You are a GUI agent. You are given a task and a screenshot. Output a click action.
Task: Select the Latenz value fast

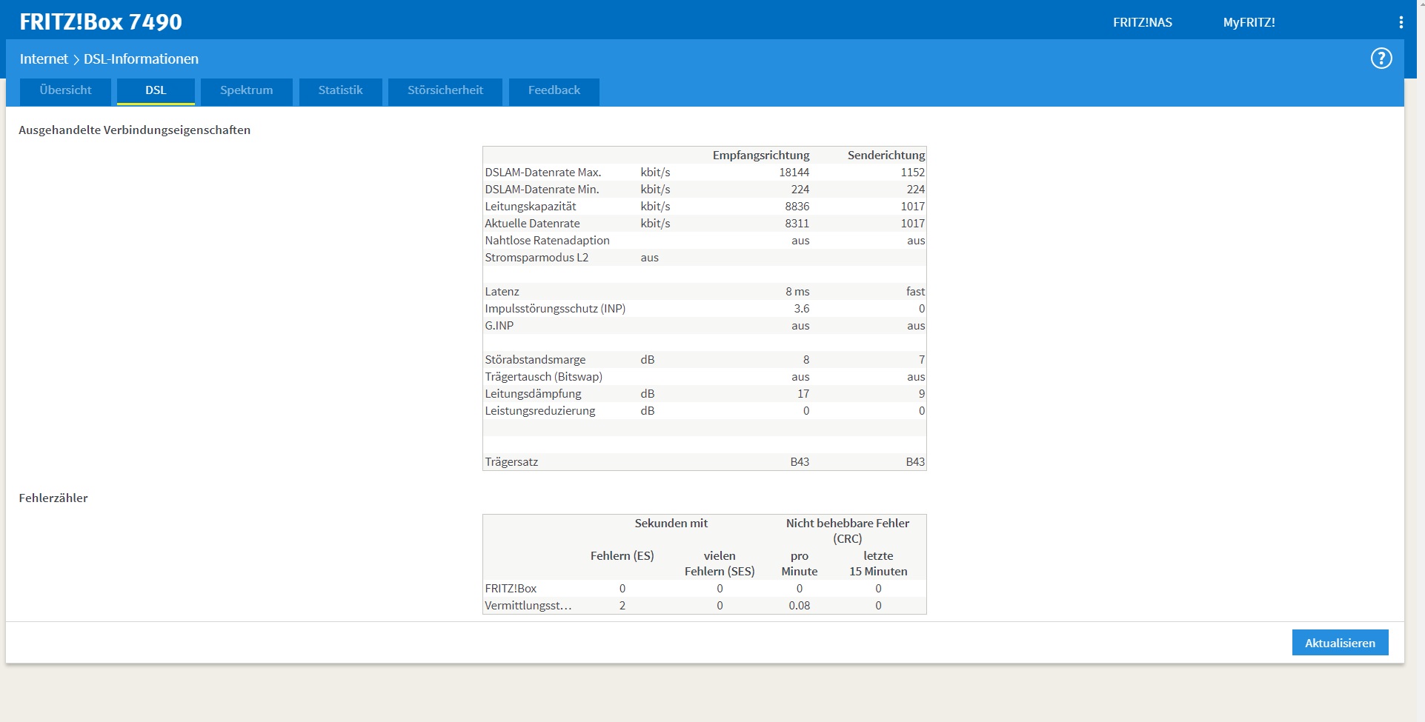click(x=915, y=291)
